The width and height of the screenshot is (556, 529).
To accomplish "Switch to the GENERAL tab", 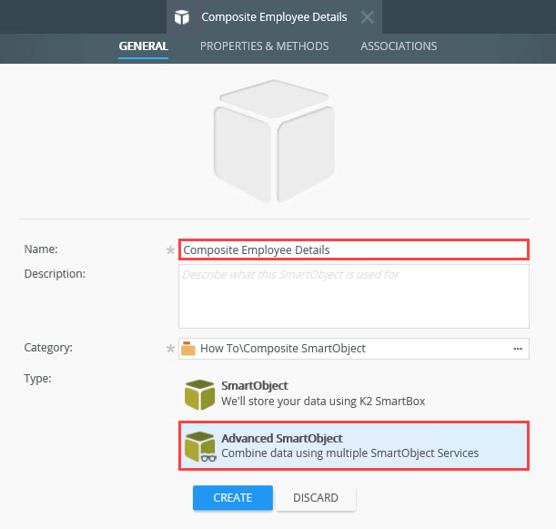I will point(143,46).
